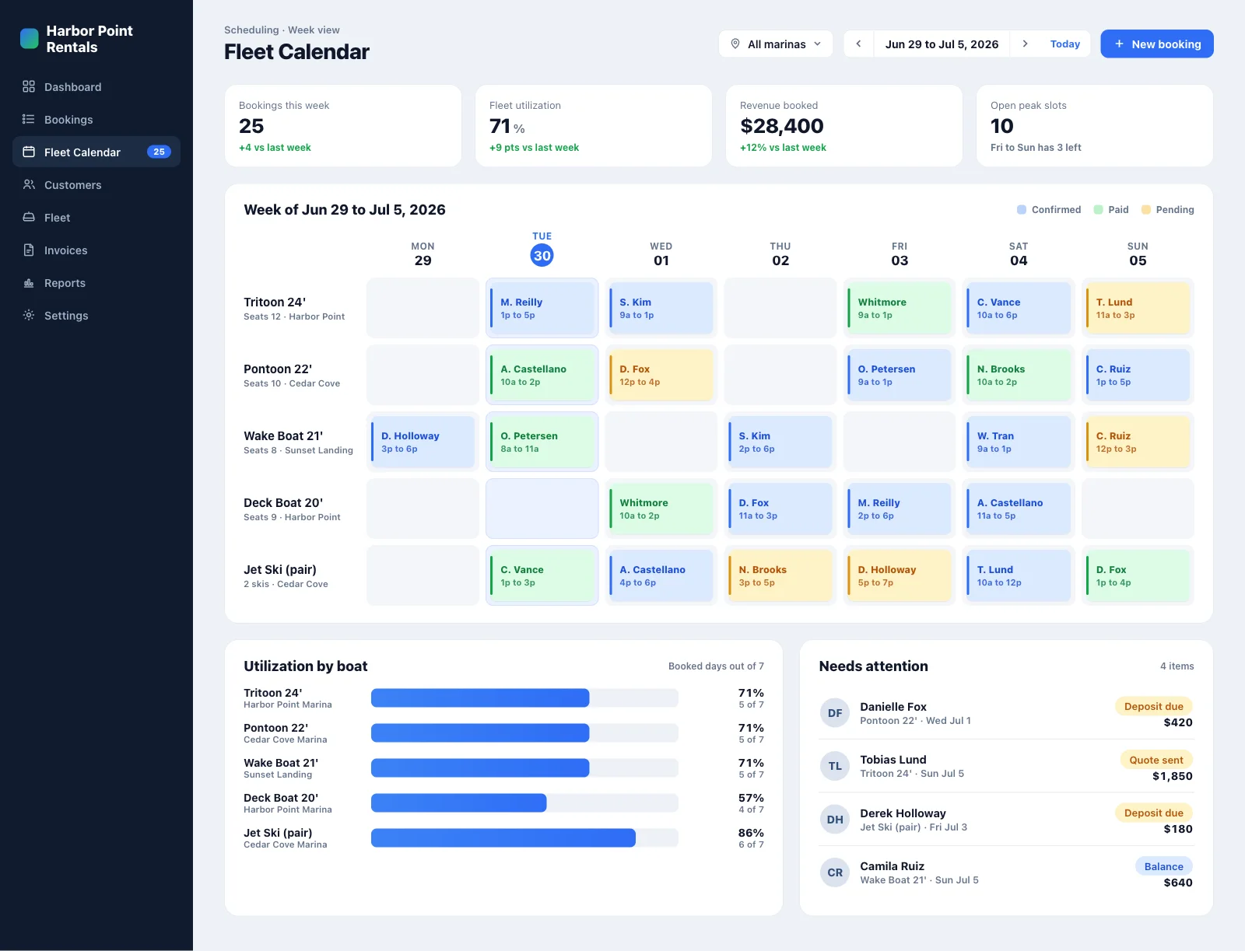This screenshot has width=1245, height=951.
Task: Click the Today link
Action: (x=1064, y=44)
